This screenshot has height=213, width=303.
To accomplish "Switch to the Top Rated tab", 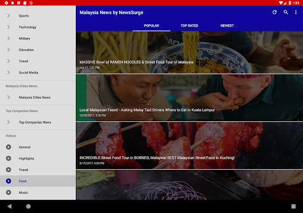I will (189, 25).
